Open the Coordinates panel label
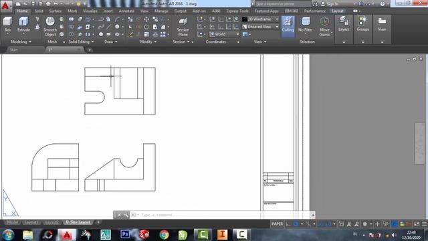Screen dimensions: 428x241 [x=215, y=42]
